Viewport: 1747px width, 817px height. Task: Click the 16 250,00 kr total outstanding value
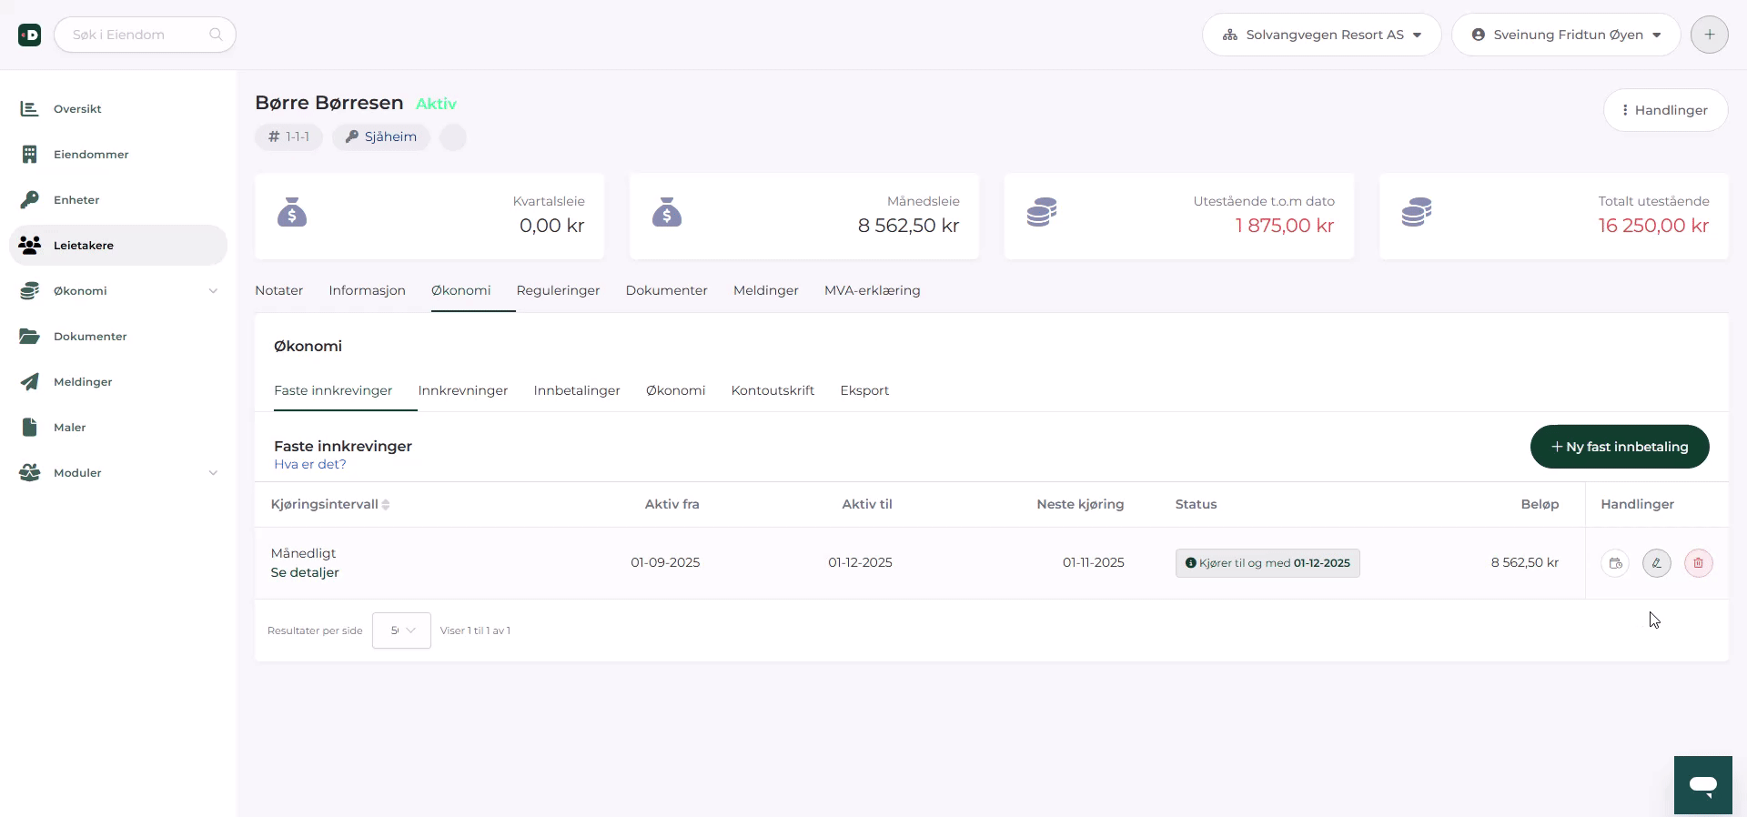coord(1653,226)
